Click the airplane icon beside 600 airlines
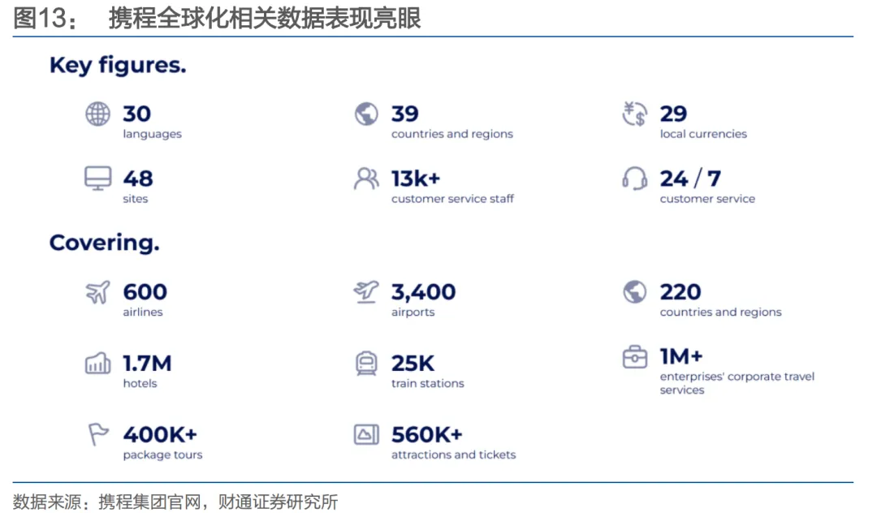The height and width of the screenshot is (513, 877). pos(97,291)
